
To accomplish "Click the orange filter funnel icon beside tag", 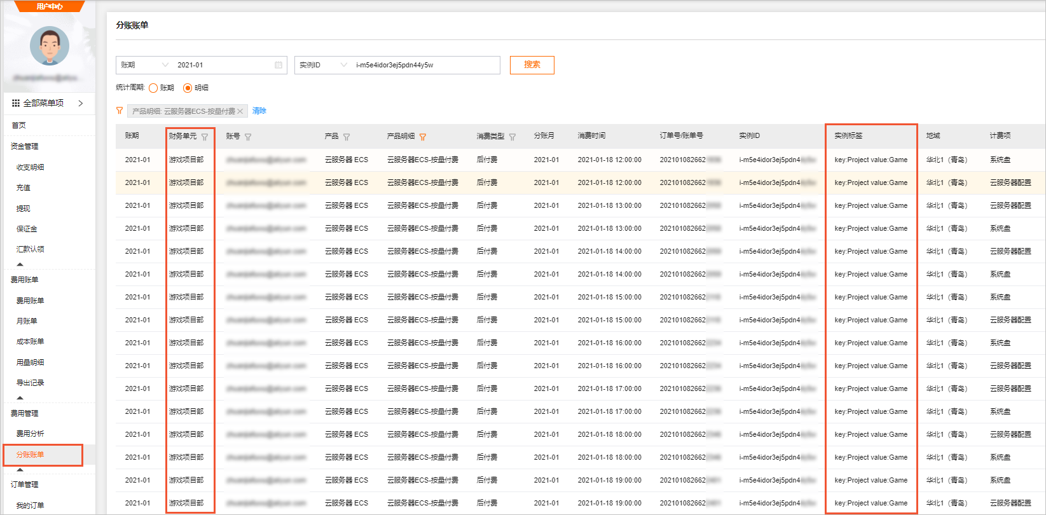I will pyautogui.click(x=120, y=111).
